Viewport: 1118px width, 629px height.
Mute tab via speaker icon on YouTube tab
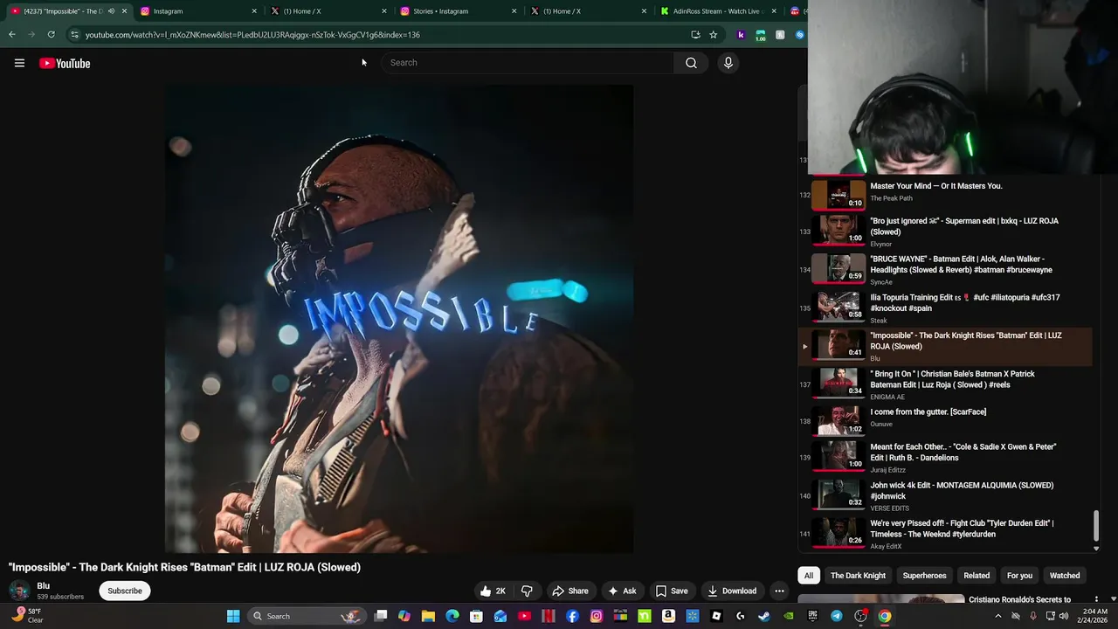coord(111,11)
